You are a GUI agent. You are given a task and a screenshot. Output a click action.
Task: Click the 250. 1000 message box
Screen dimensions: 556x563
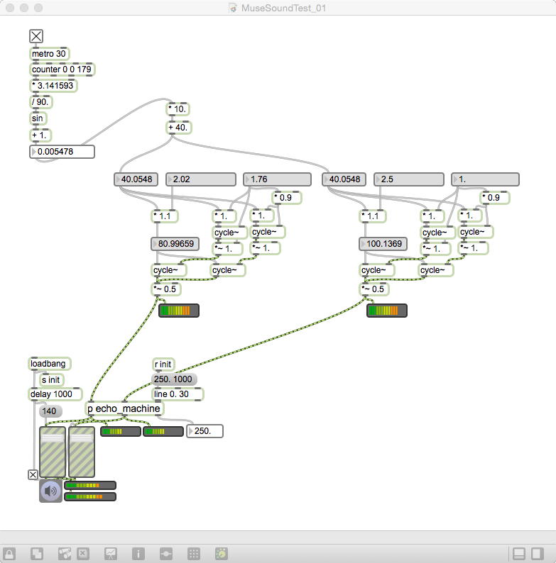click(x=174, y=379)
